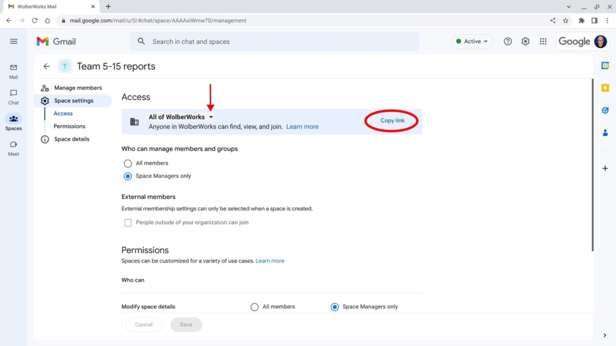Screen dimensions: 616x346
Task: Open Gmail settings with the gear icon
Action: [x=525, y=41]
